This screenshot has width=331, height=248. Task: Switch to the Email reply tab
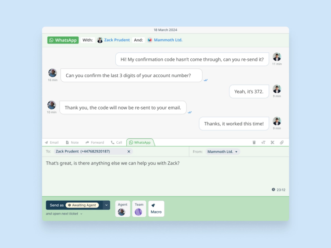coord(51,142)
